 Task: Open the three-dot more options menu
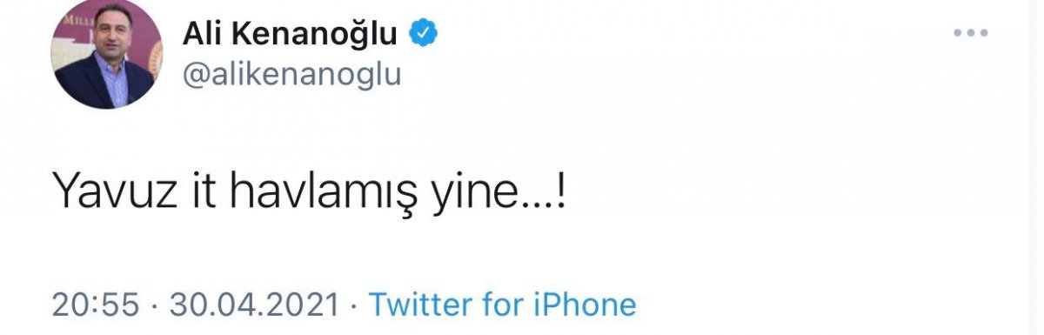click(x=972, y=33)
